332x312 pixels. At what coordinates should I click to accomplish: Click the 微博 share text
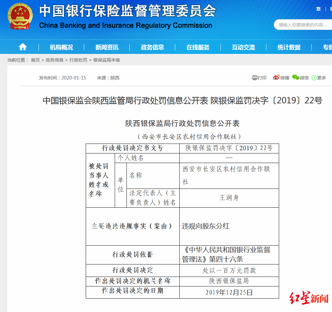tap(285, 78)
